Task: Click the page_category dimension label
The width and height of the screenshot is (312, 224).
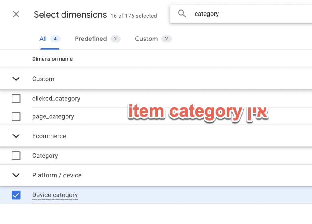Action: [x=53, y=117]
